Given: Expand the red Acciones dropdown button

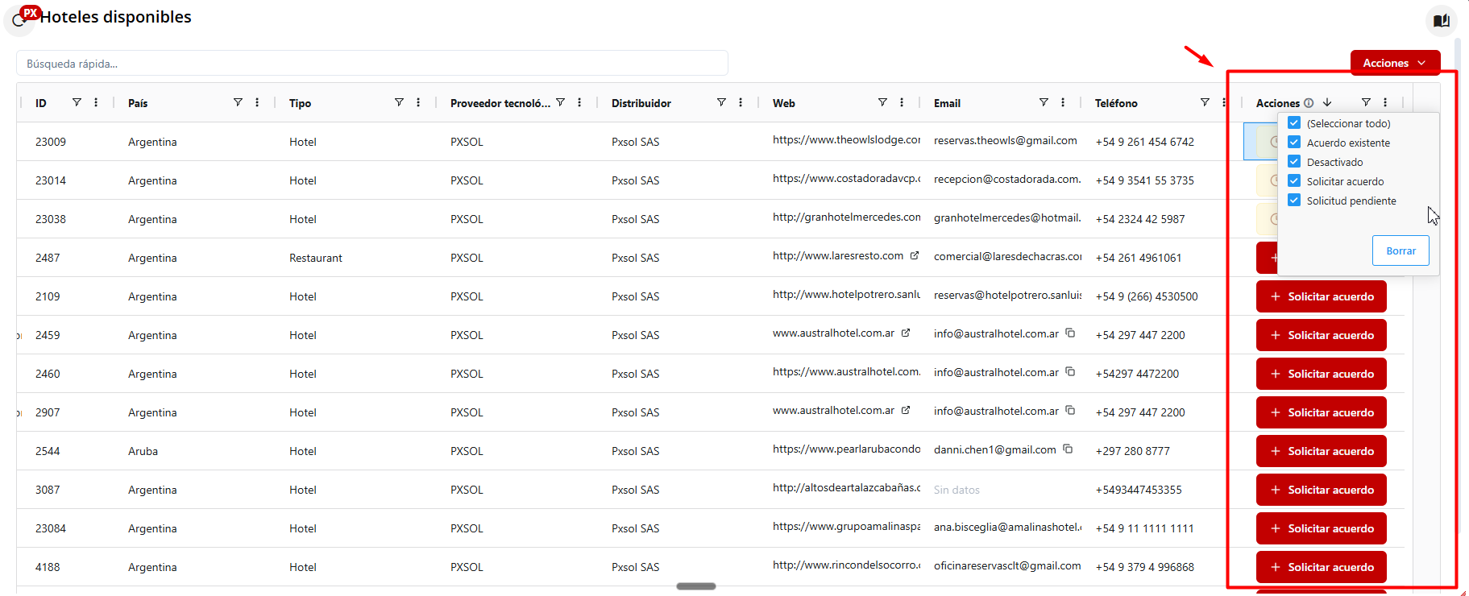Looking at the screenshot, I should pos(1394,63).
